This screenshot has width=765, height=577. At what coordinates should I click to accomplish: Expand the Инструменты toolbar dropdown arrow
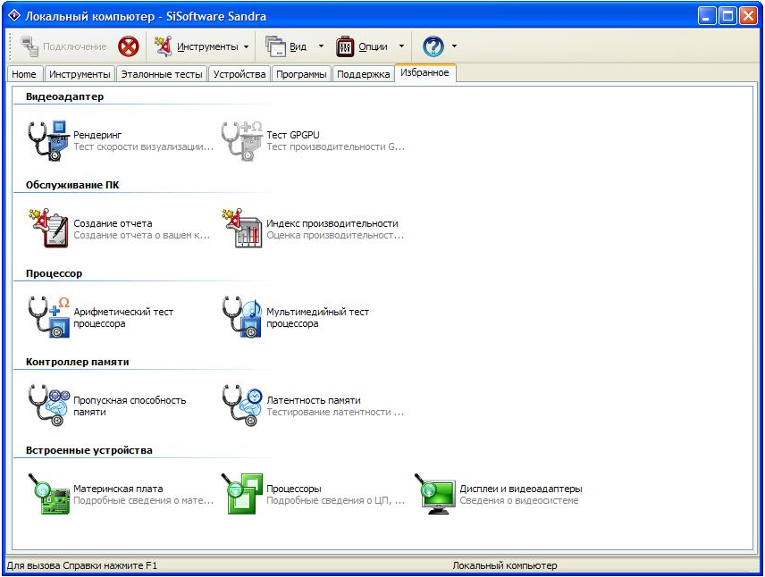coord(246,46)
